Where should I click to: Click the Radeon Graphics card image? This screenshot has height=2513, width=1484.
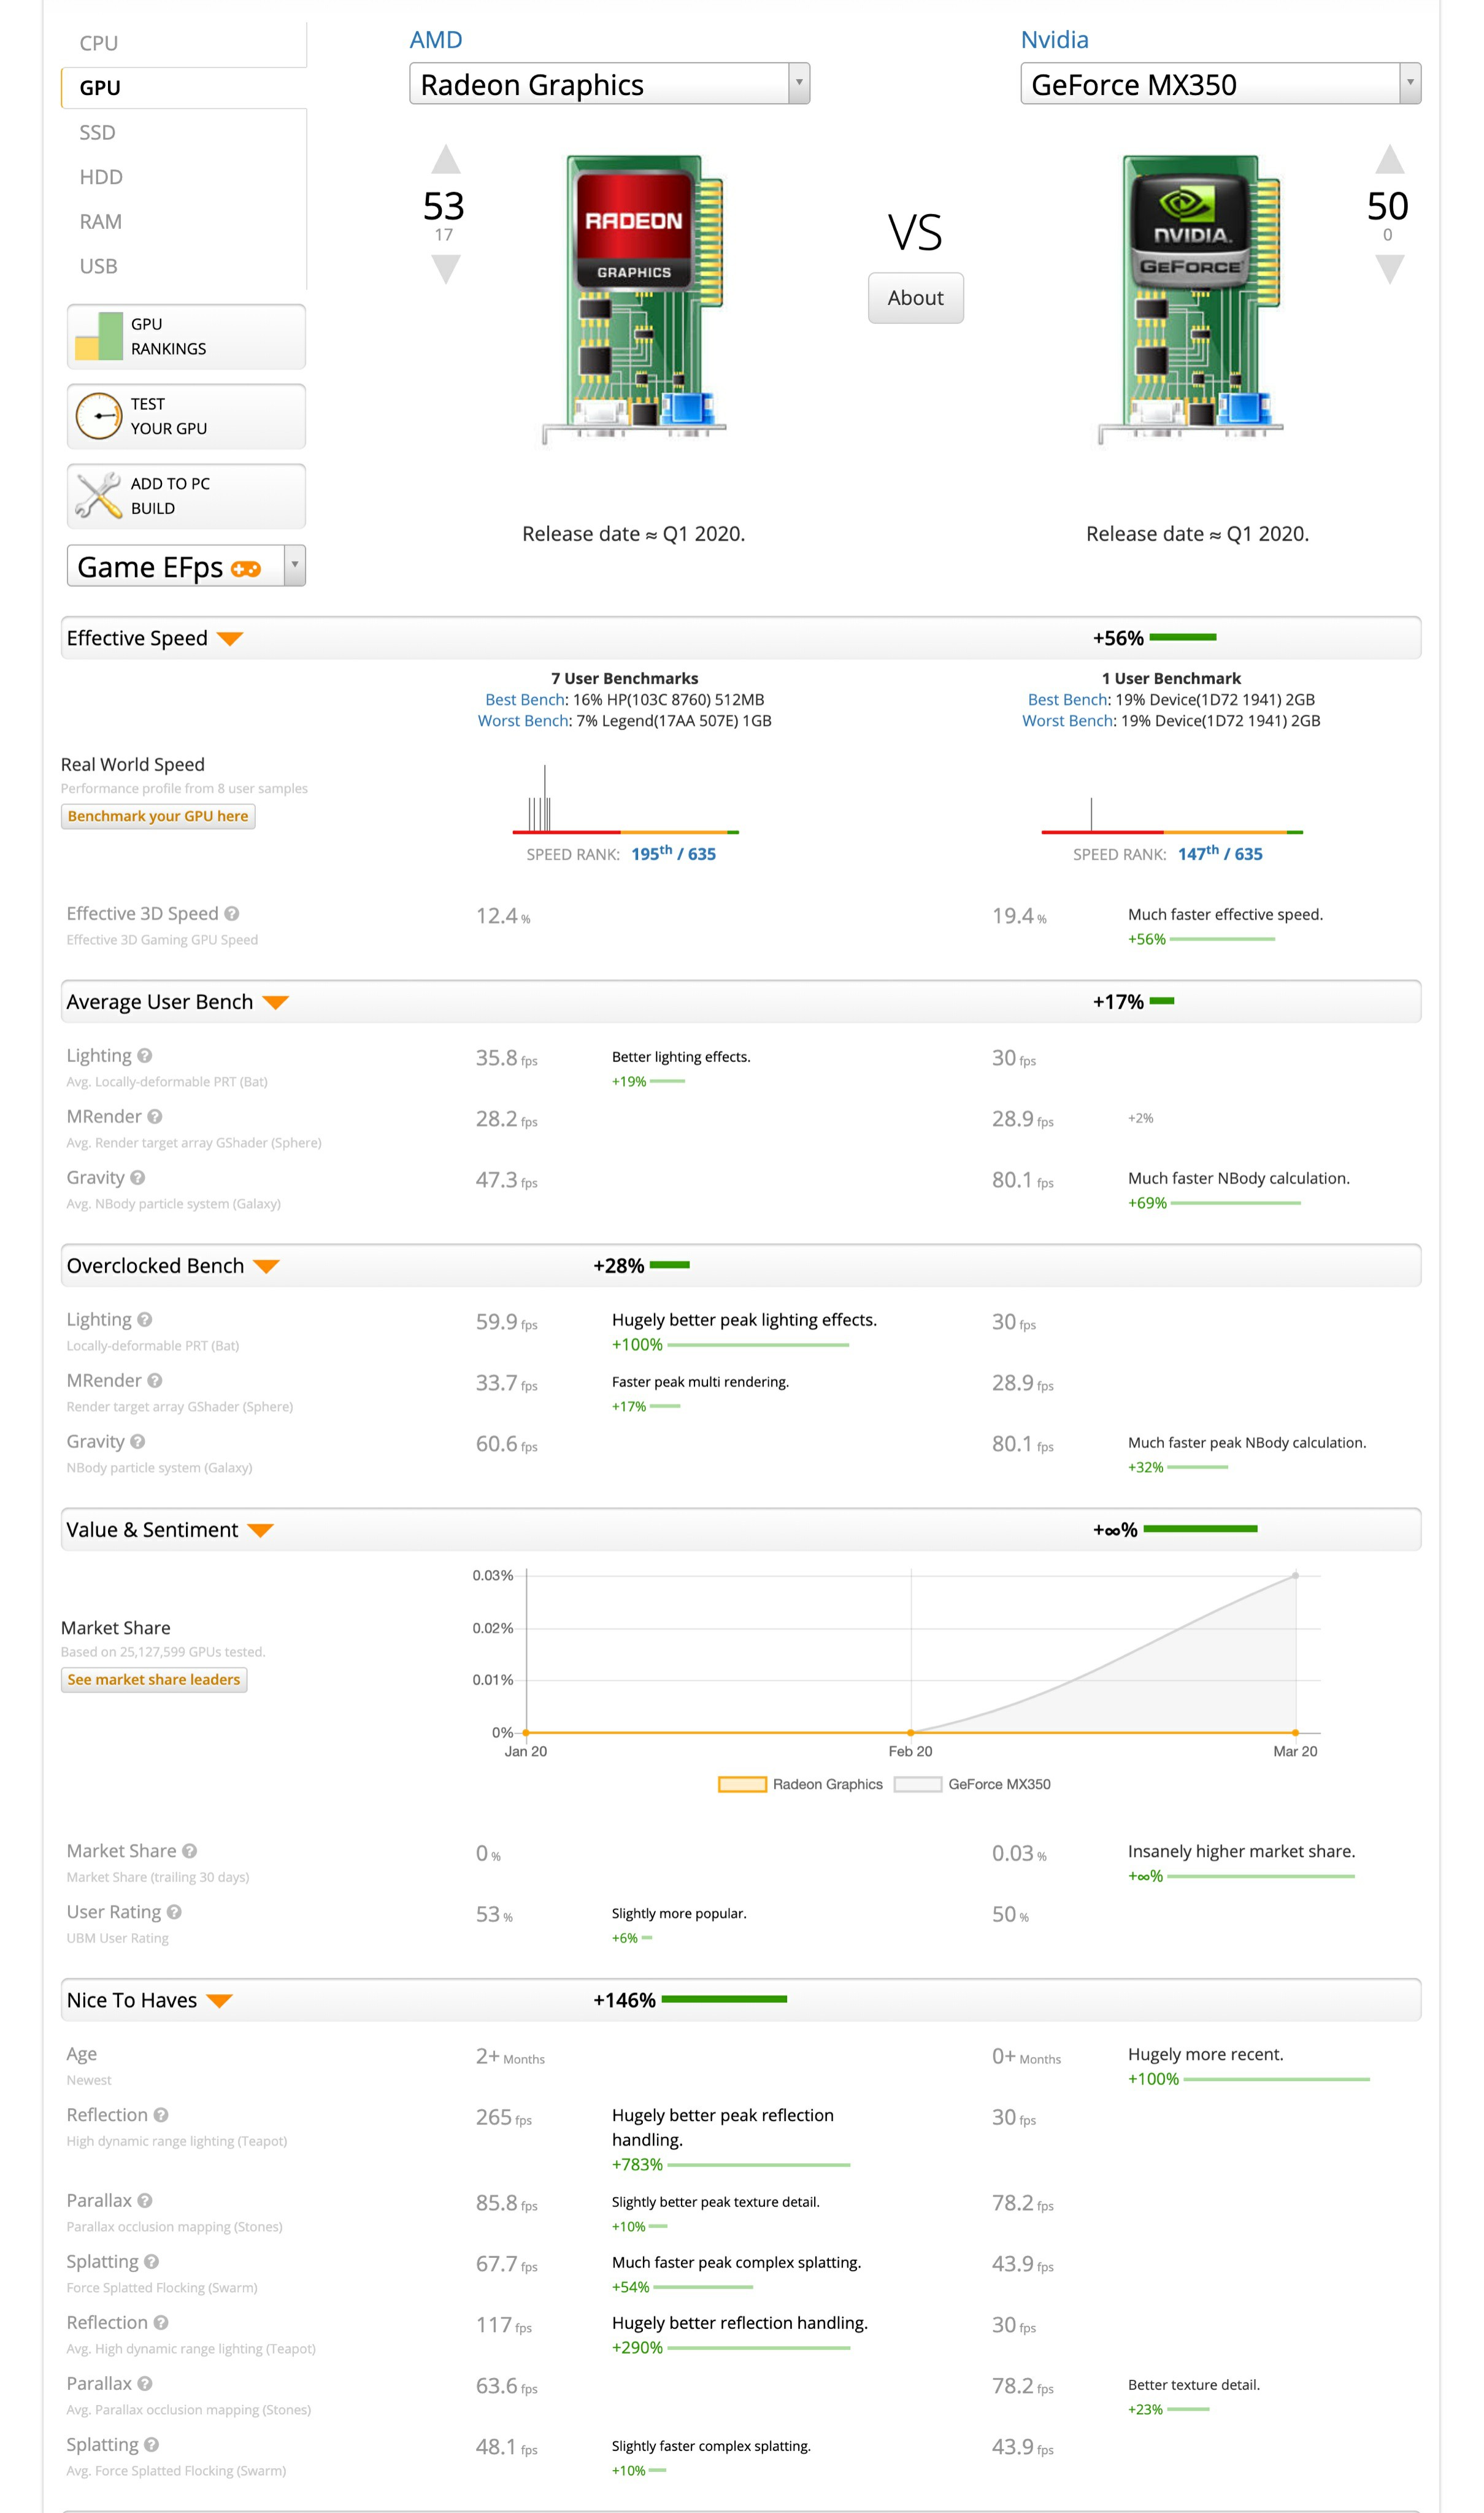634,300
